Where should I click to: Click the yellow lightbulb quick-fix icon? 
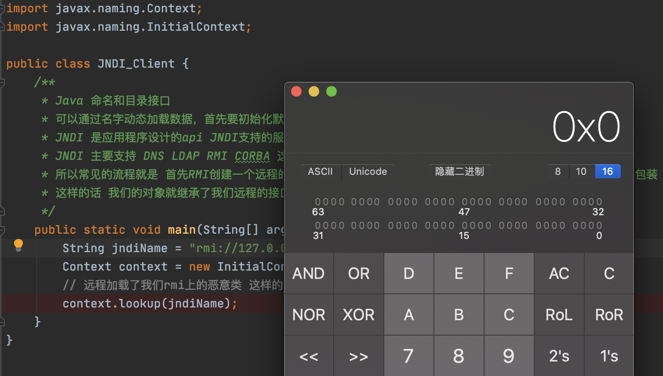pos(18,245)
